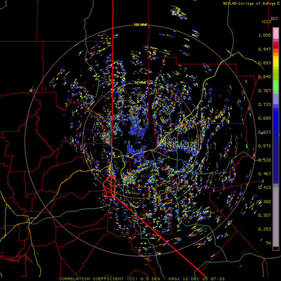The height and width of the screenshot is (281, 281).
Task: Click the TH threshold label on the scale
Action: 268,243
